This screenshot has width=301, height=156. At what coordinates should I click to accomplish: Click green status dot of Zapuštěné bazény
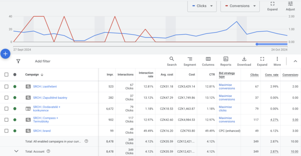pos(15,97)
